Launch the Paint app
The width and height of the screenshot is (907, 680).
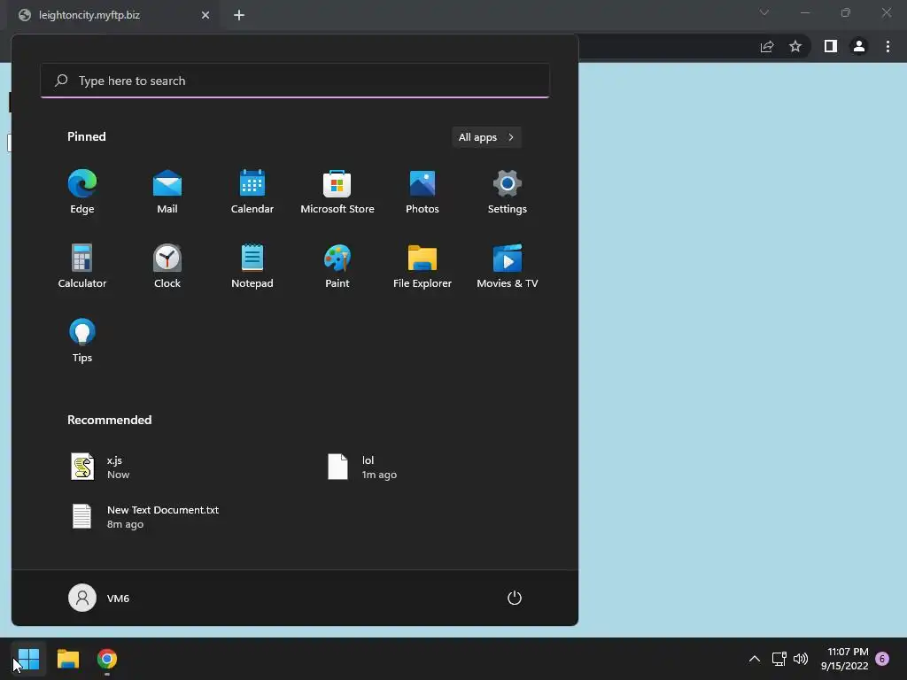coord(337,266)
